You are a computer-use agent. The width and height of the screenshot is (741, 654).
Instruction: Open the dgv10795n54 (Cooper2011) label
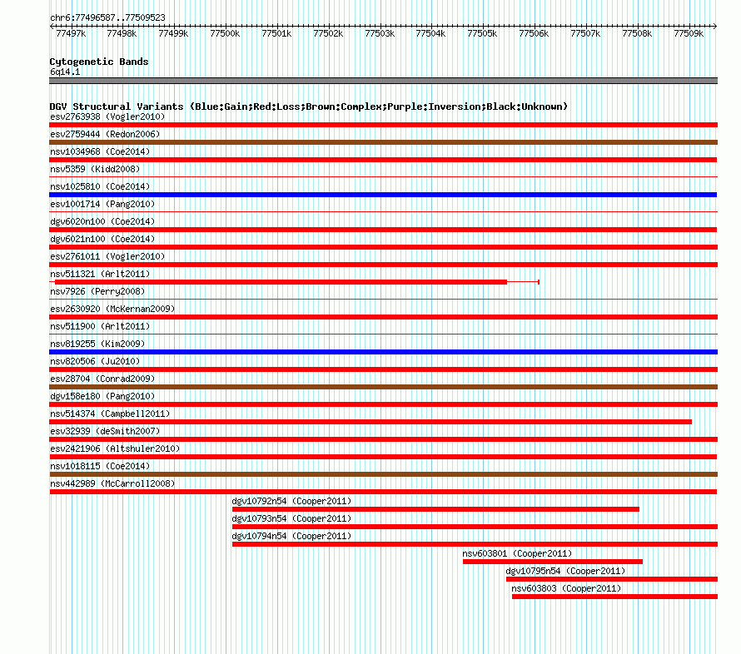click(x=565, y=571)
